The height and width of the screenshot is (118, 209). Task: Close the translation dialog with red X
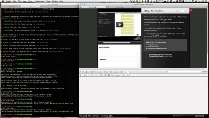coord(191,11)
